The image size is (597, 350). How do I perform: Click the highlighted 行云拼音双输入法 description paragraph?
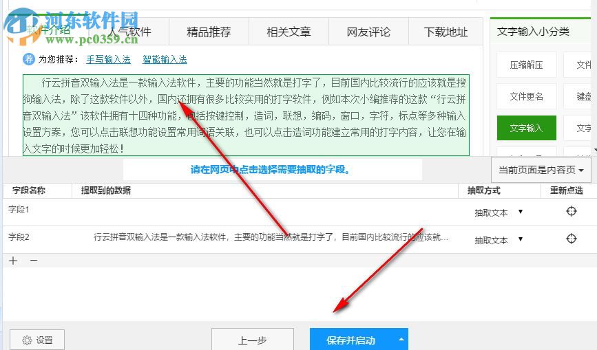[246, 115]
